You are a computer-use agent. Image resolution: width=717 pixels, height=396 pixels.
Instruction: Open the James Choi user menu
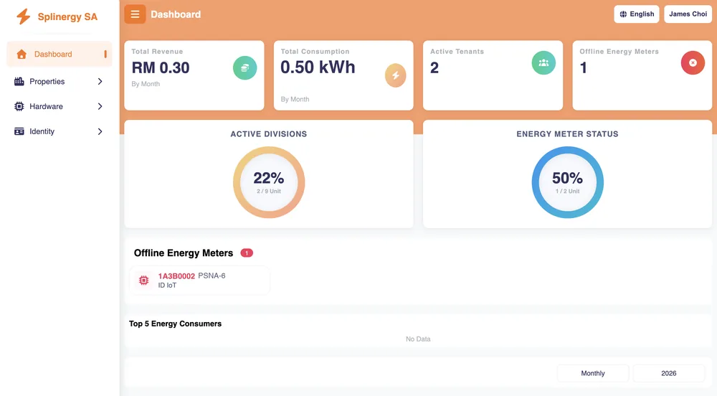[x=688, y=14]
